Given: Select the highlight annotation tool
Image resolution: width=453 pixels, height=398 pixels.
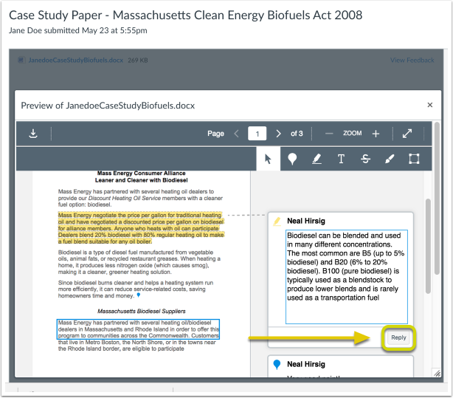Looking at the screenshot, I should coord(317,159).
